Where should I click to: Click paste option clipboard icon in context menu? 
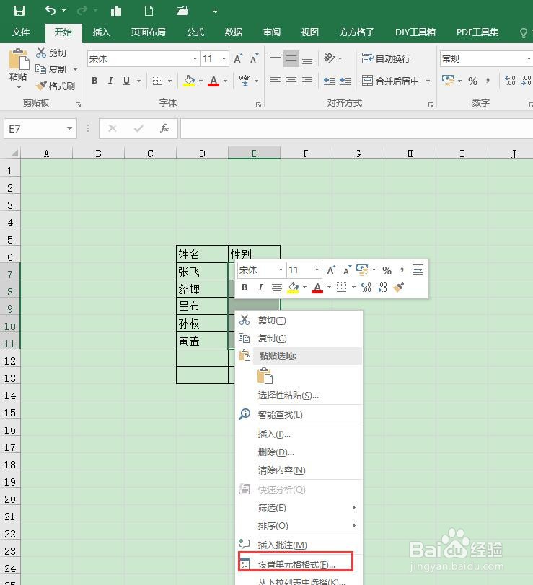tap(265, 375)
